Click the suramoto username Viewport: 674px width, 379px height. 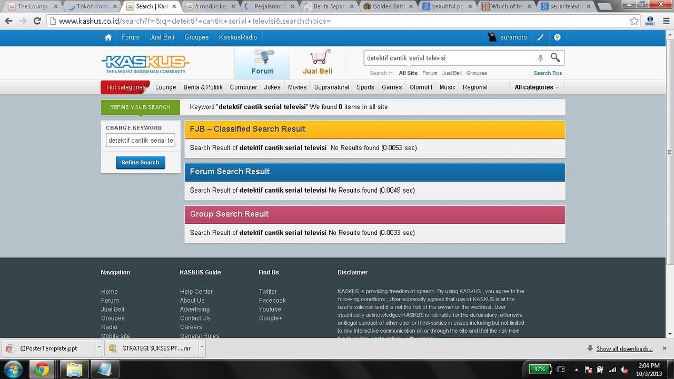[513, 37]
